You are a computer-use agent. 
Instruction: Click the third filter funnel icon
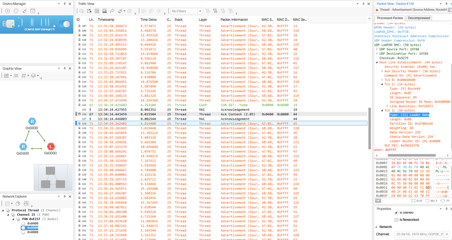(x=223, y=11)
